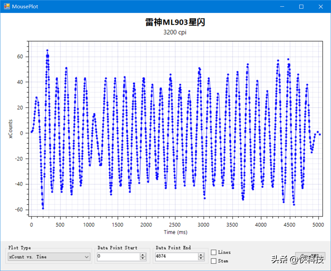Click the Time (ms) axis label
331x271 pixels.
pos(175,232)
